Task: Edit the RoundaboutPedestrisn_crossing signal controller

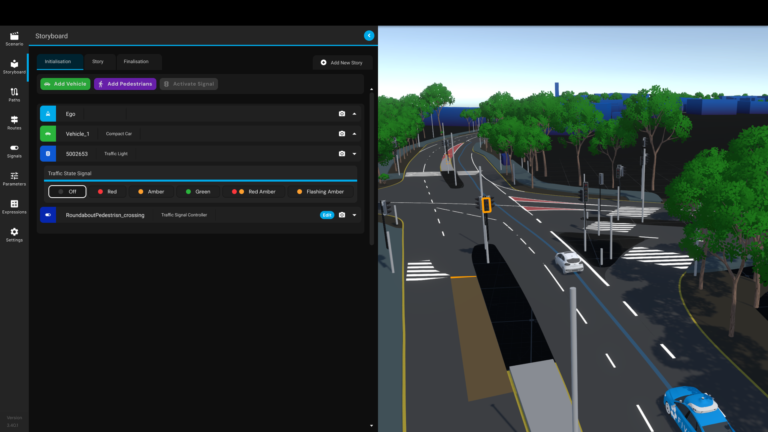Action: tap(327, 215)
